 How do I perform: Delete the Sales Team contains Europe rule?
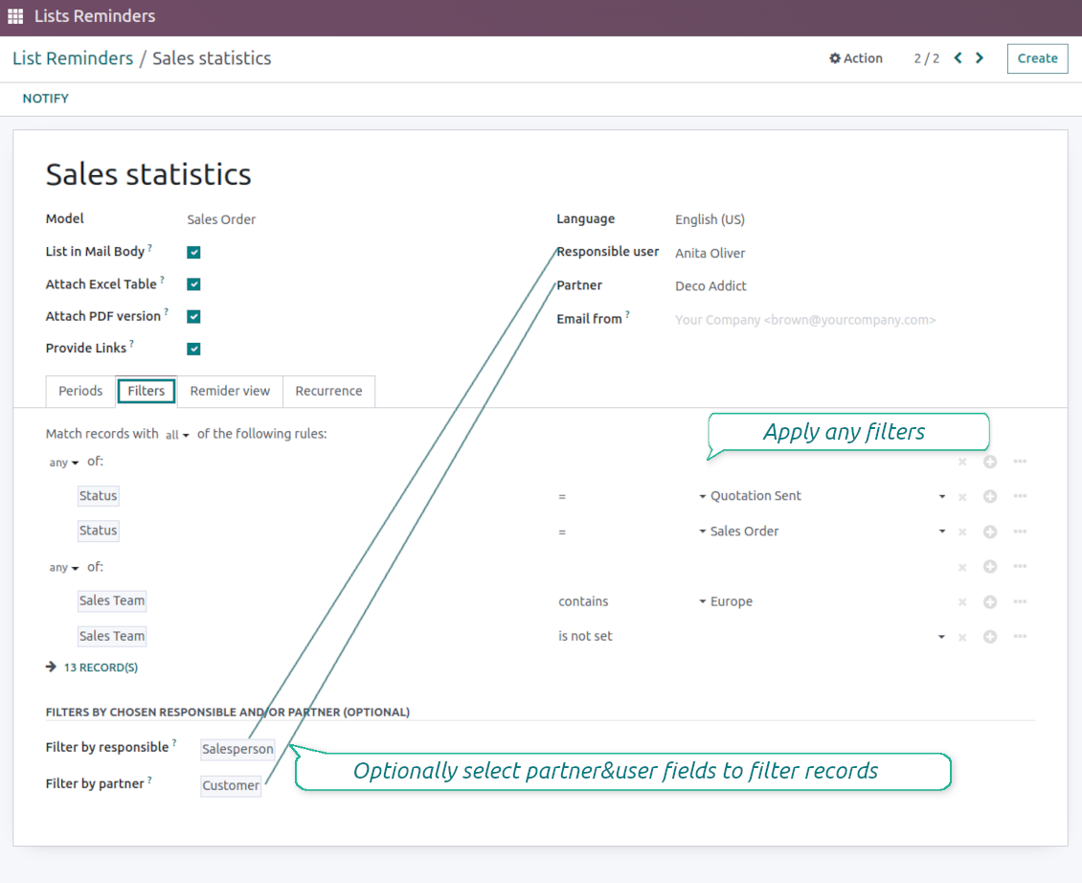tap(962, 602)
